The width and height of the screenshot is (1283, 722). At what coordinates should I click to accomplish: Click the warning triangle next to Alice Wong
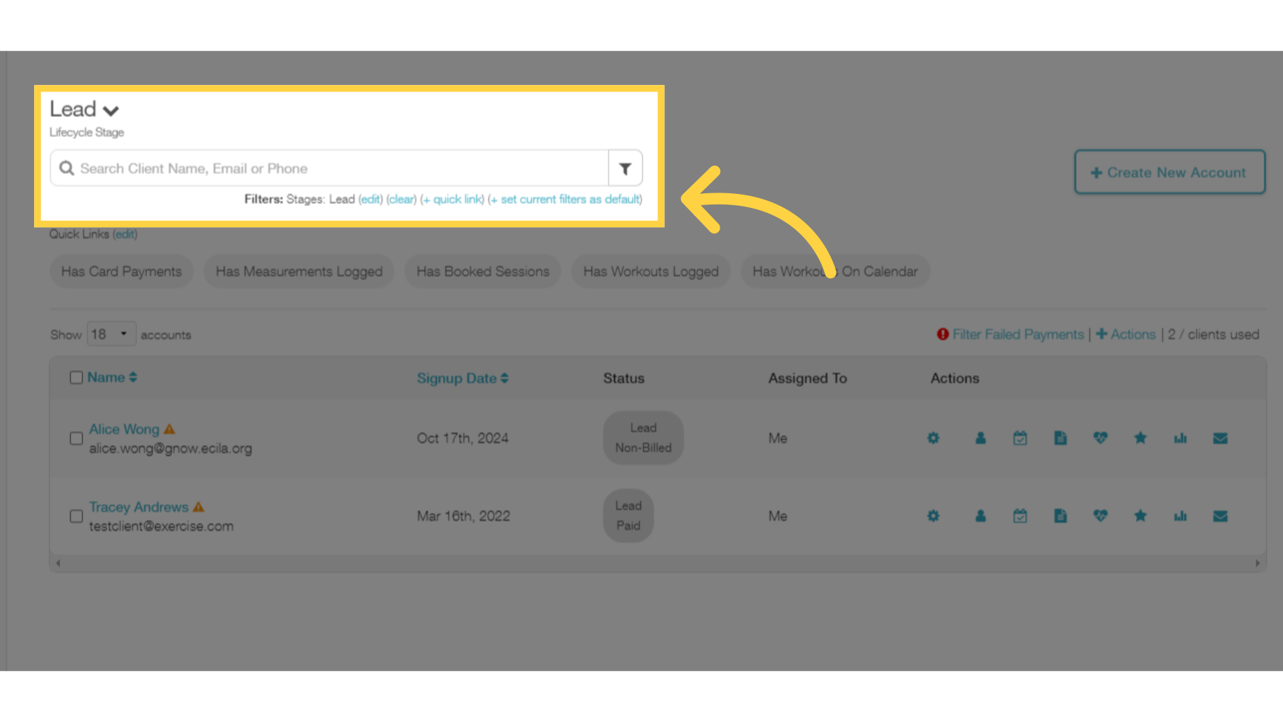(170, 428)
